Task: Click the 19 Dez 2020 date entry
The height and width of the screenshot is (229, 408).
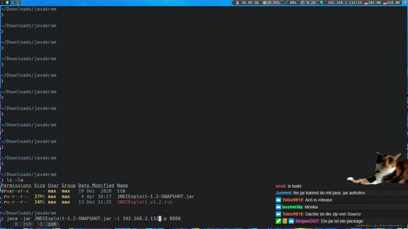Action: pyautogui.click(x=95, y=191)
